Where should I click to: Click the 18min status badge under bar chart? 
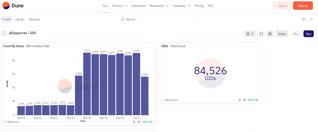pos(148,122)
